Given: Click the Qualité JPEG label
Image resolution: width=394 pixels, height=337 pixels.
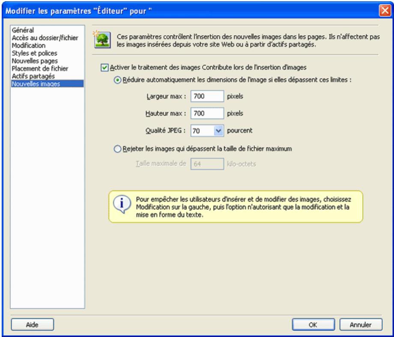Looking at the screenshot, I should [165, 131].
